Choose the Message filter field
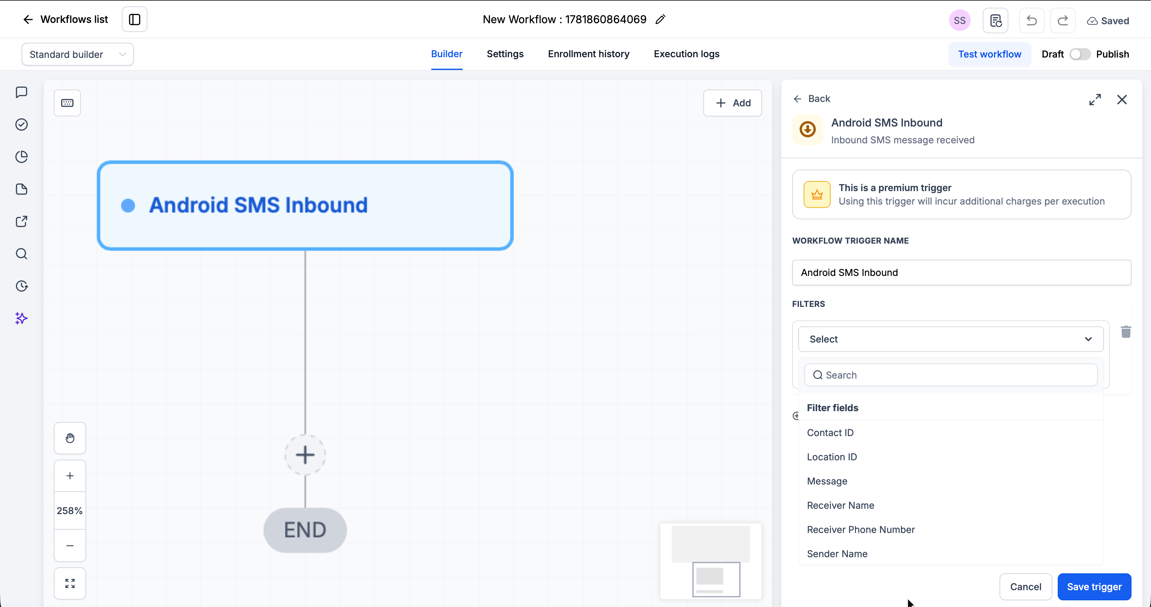1151x607 pixels. point(951,481)
